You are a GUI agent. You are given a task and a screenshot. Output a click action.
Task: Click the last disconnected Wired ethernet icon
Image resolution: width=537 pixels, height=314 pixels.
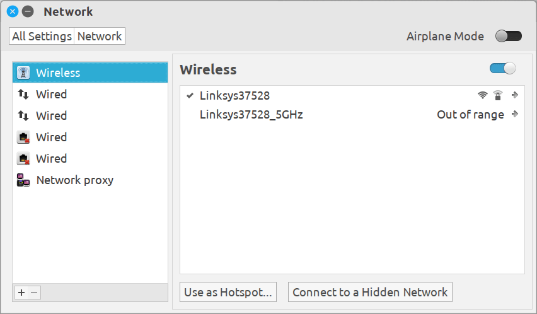(x=23, y=159)
